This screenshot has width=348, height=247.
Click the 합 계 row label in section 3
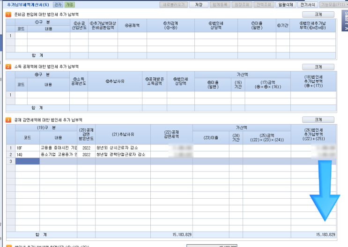click(41, 235)
